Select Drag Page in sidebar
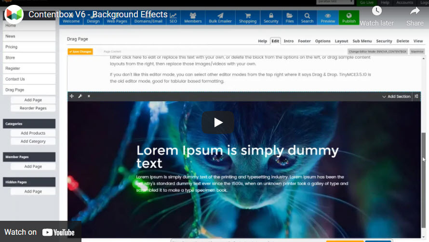429x242 pixels. tap(29, 90)
